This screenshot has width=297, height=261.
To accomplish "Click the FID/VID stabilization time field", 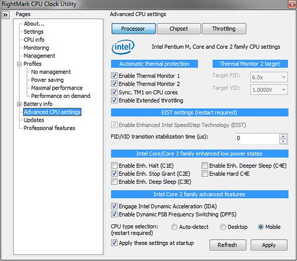I will [x=257, y=139].
